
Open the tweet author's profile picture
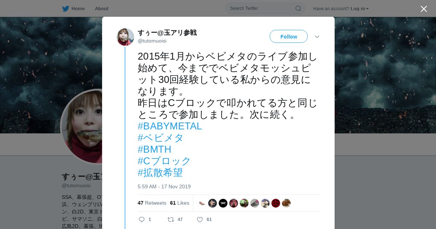125,37
